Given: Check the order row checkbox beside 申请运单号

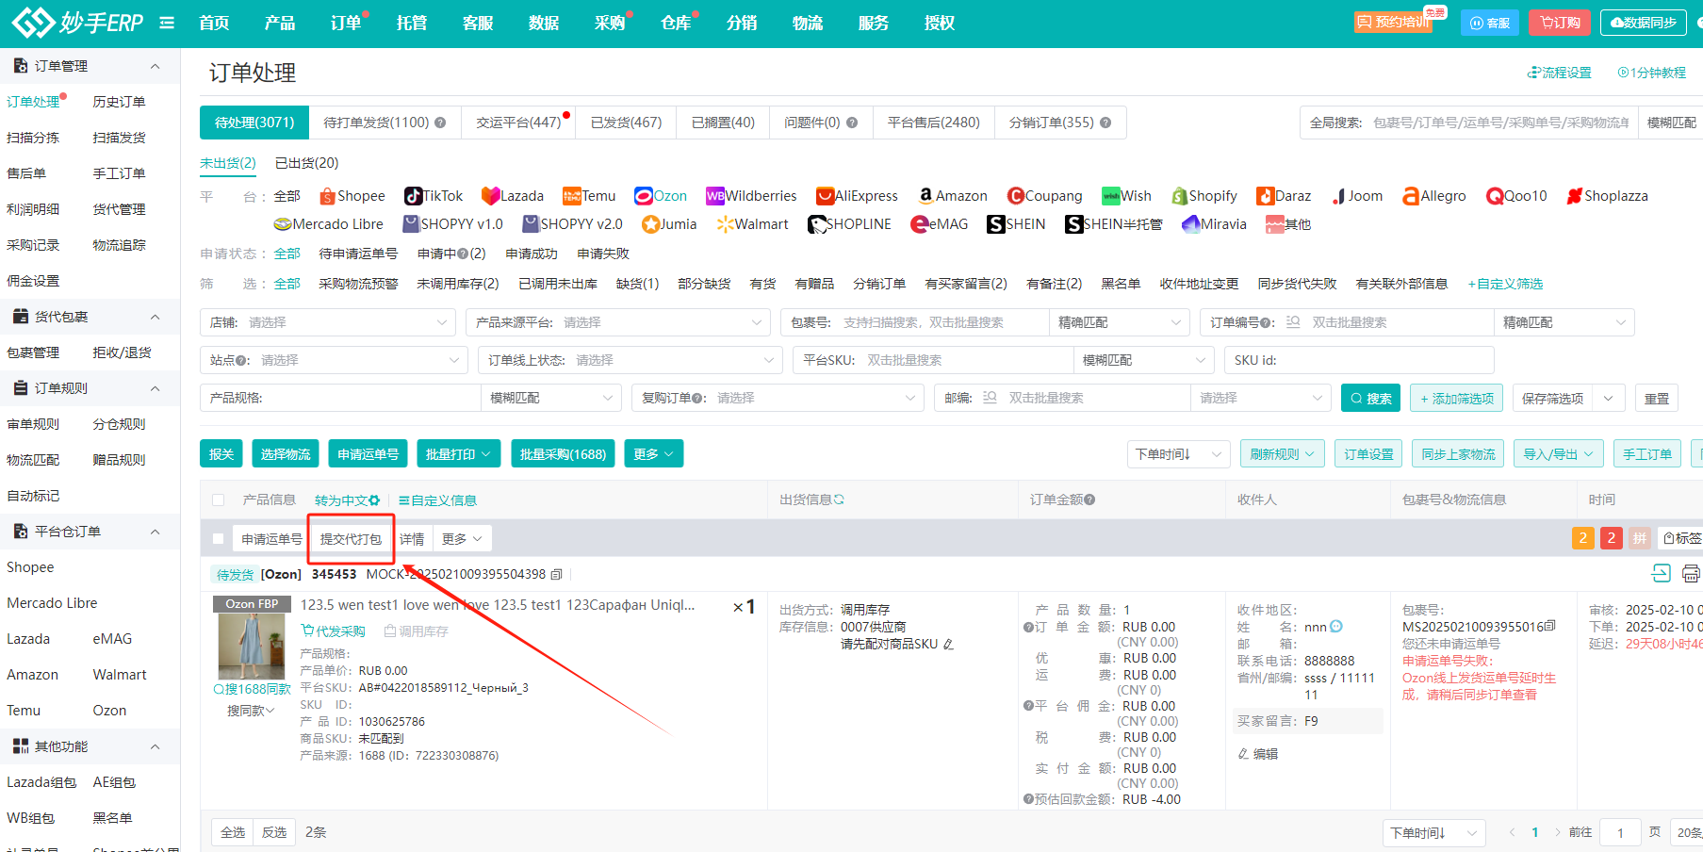Looking at the screenshot, I should point(219,539).
